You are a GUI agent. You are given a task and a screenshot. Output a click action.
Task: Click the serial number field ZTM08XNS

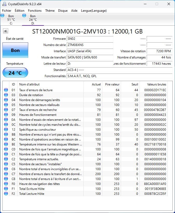click(90, 45)
